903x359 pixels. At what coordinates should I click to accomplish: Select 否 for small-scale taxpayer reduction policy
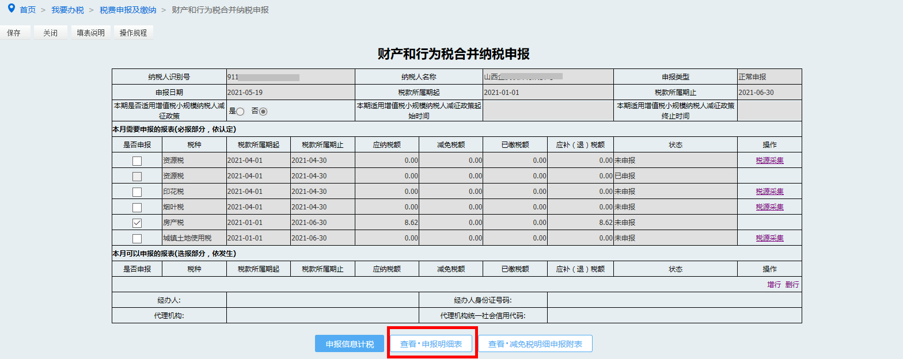[x=263, y=112]
